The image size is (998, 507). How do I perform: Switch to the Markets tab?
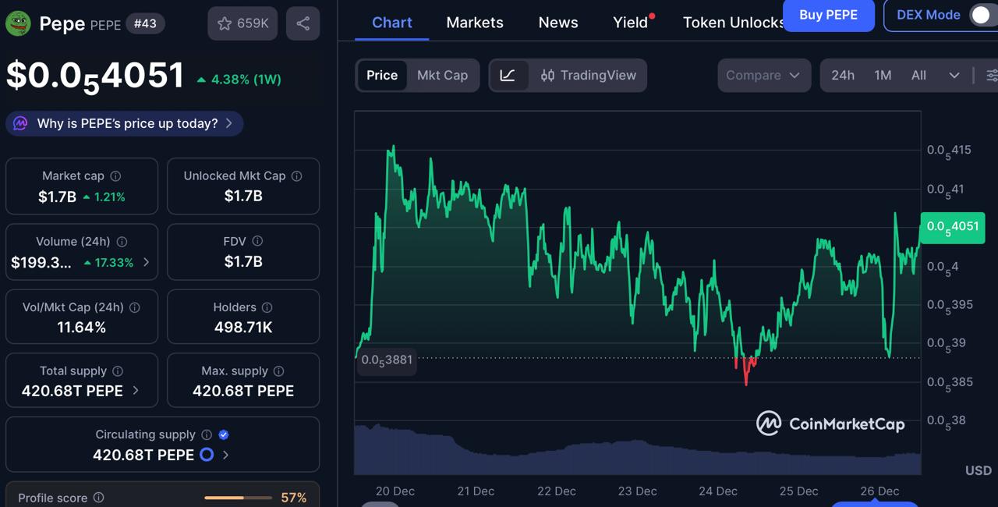tap(475, 23)
